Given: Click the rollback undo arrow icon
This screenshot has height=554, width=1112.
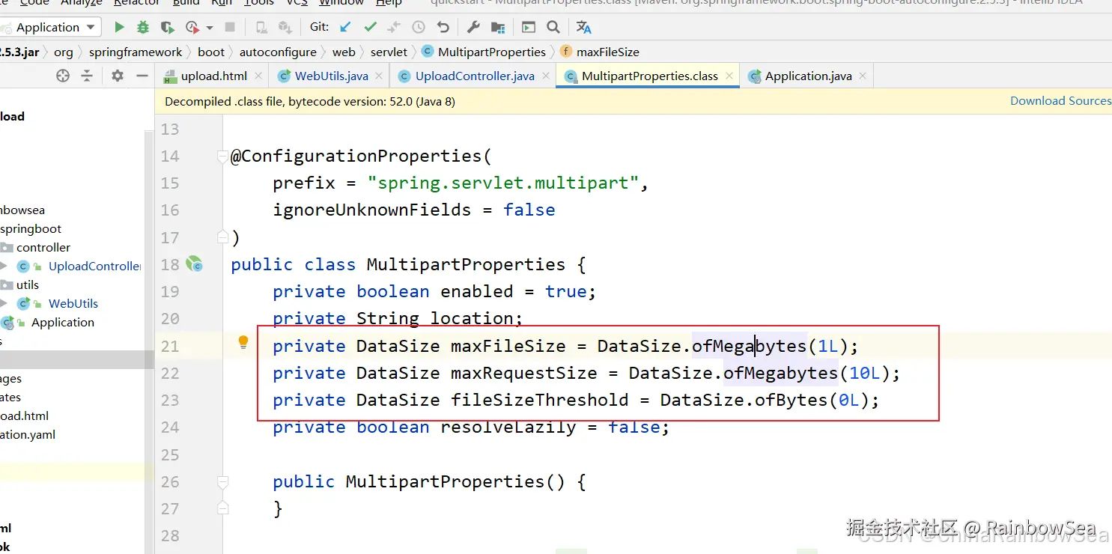Looking at the screenshot, I should point(443,28).
